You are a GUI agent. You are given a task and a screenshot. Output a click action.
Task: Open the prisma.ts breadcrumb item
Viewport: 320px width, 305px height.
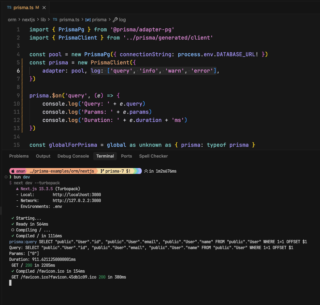69,20
